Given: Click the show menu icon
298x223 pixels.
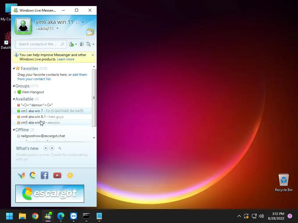Looking at the screenshot, I should point(88,44).
